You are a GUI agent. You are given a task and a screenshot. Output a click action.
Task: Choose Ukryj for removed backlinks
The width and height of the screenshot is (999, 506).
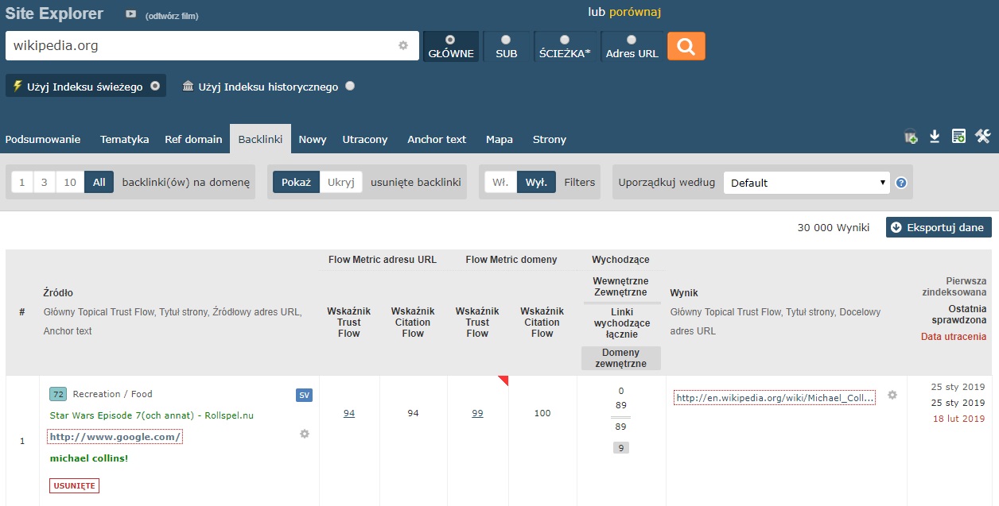(x=341, y=182)
